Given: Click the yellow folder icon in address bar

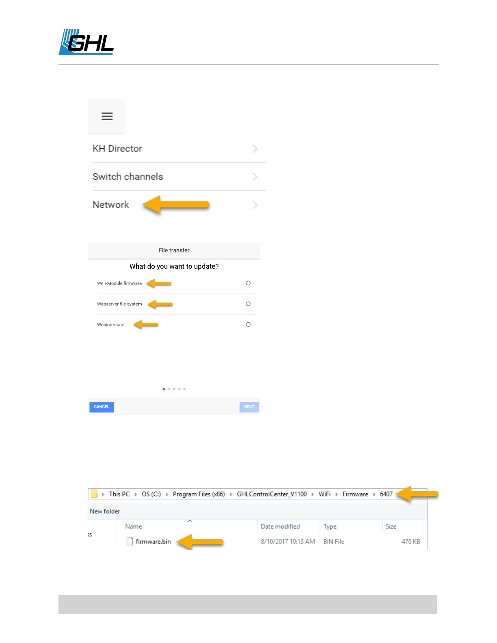Looking at the screenshot, I should (x=94, y=494).
